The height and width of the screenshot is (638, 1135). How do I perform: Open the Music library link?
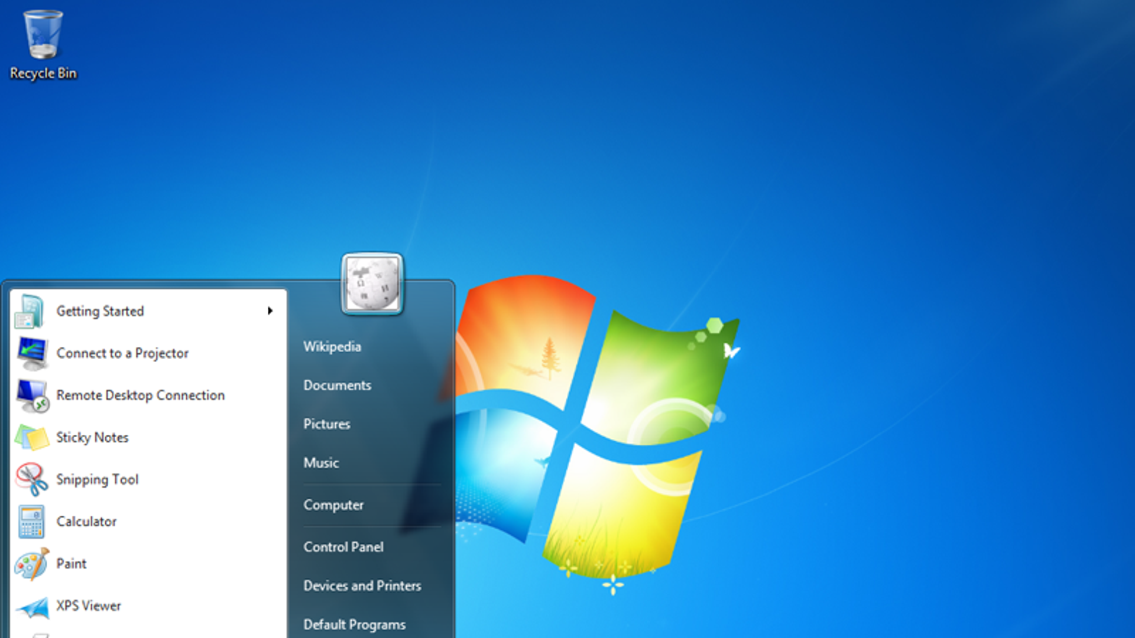pyautogui.click(x=321, y=463)
